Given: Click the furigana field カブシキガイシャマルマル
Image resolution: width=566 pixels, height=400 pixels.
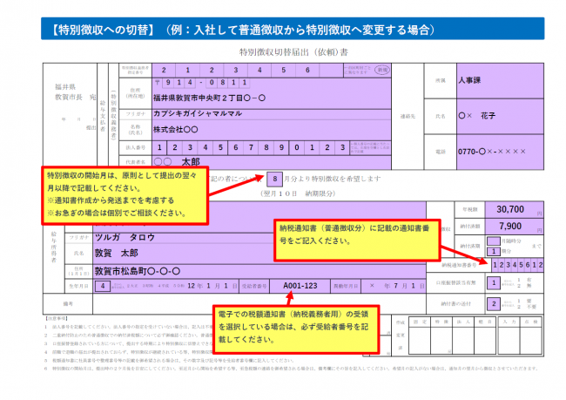Looking at the screenshot, I should coord(272,114).
